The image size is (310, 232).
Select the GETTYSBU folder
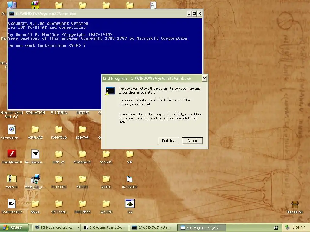[59, 204]
